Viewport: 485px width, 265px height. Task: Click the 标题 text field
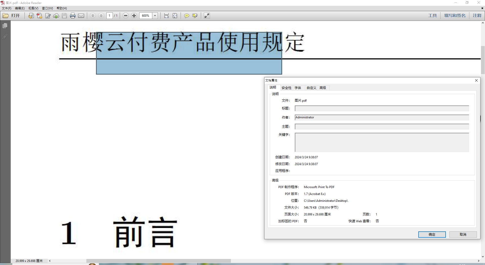coord(382,108)
